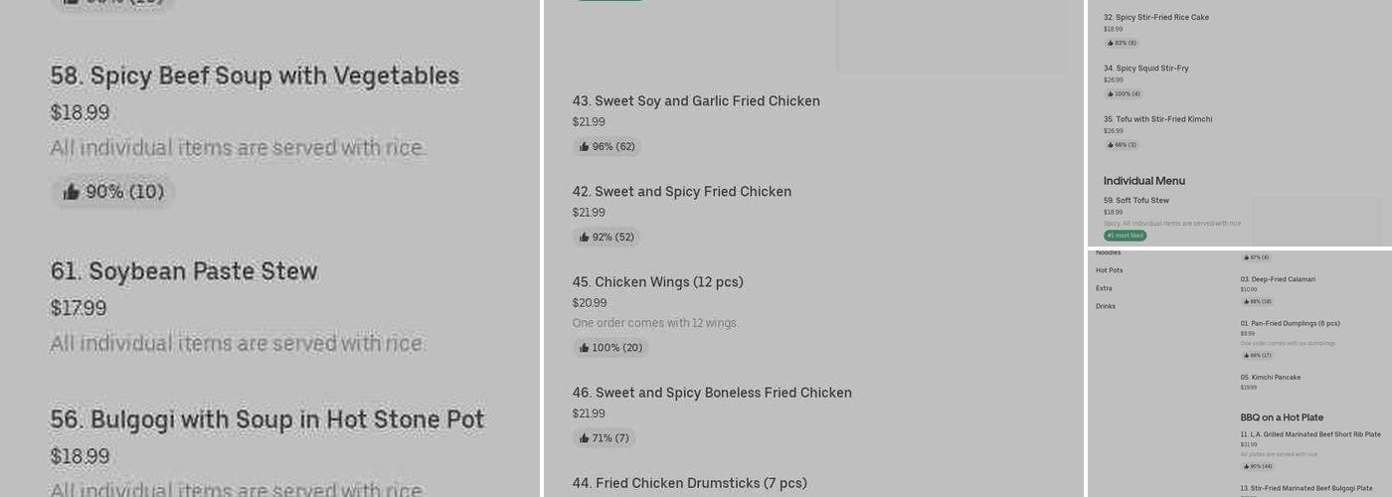The image size is (1392, 497).
Task: Click 71% thumbs-up on Boneless Fried Chicken
Action: click(604, 438)
